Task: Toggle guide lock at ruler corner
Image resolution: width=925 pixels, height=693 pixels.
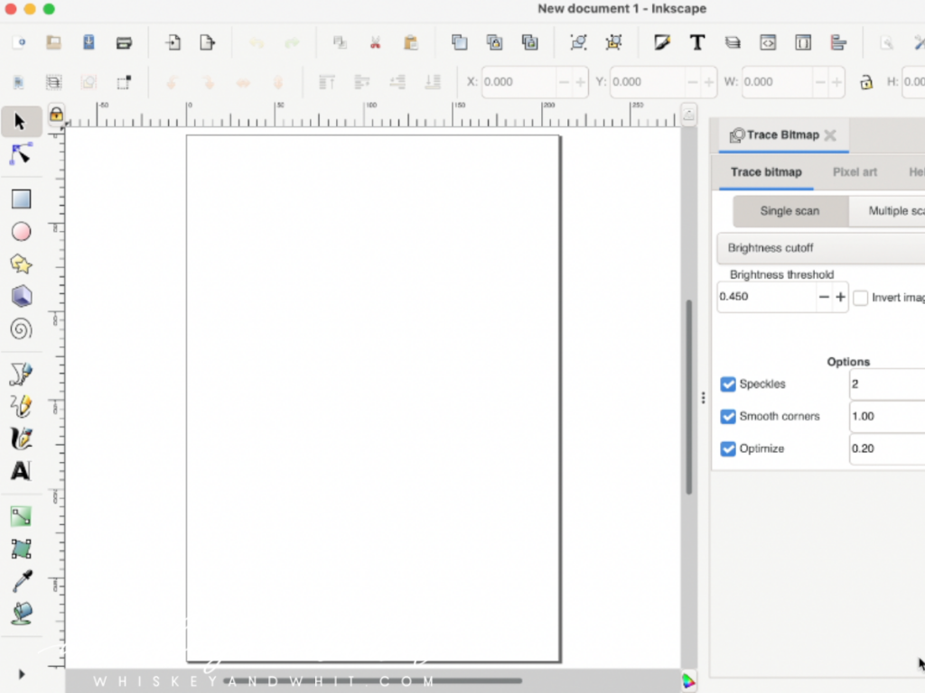Action: pyautogui.click(x=56, y=115)
